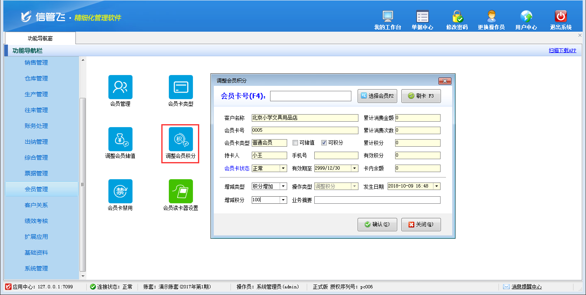The width and height of the screenshot is (586, 295).
Task: Click the 退出系统 power icon
Action: [x=561, y=17]
